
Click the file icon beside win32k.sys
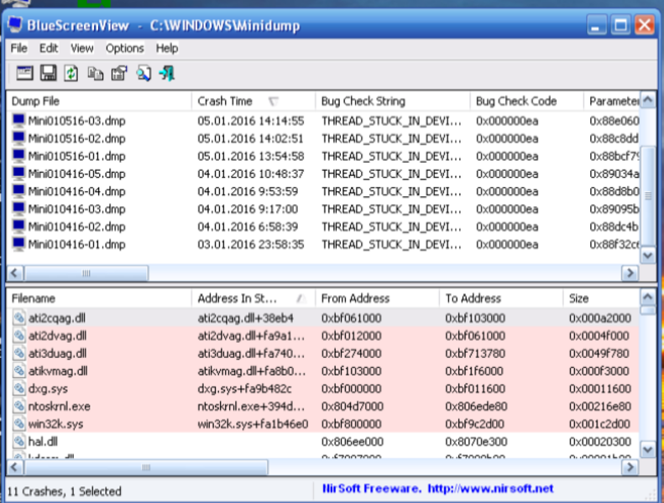coord(18,424)
